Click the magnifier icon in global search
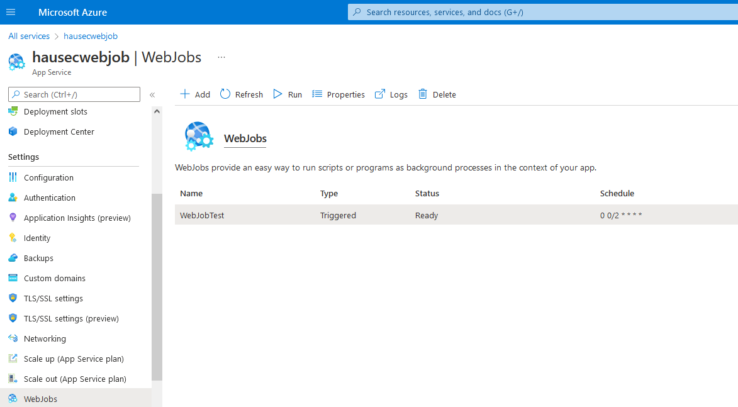This screenshot has width=738, height=407. [x=357, y=12]
